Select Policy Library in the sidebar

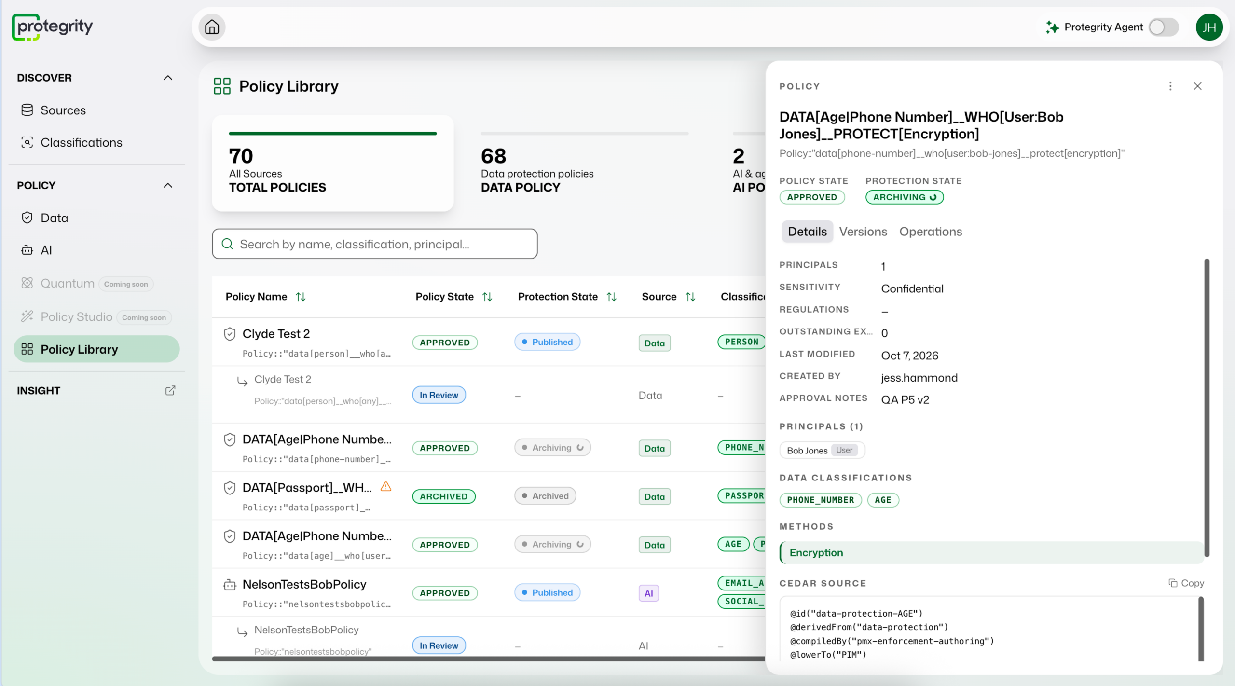click(x=96, y=349)
